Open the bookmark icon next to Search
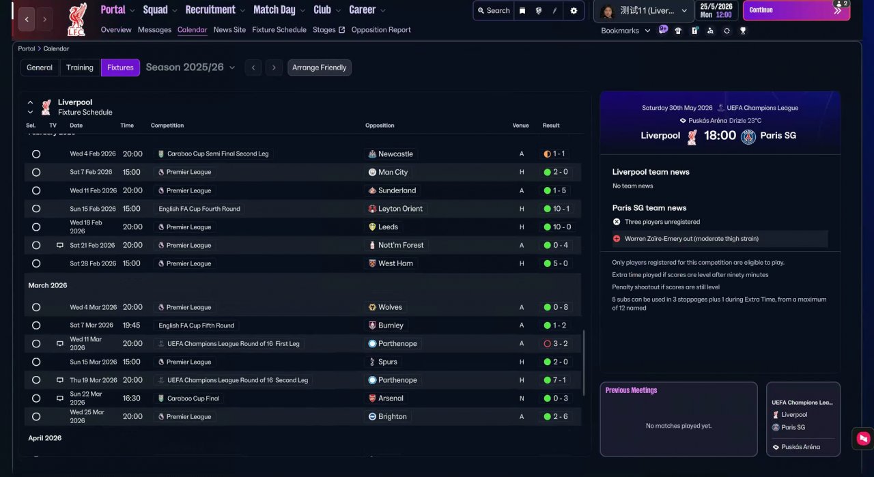874x477 pixels. coord(522,10)
